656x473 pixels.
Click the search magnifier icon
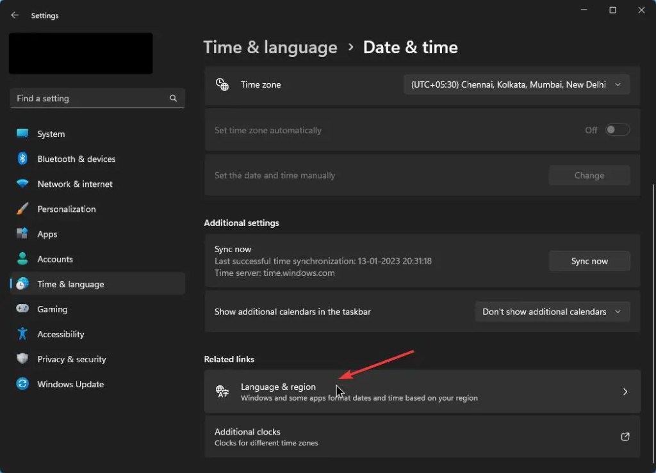click(173, 98)
